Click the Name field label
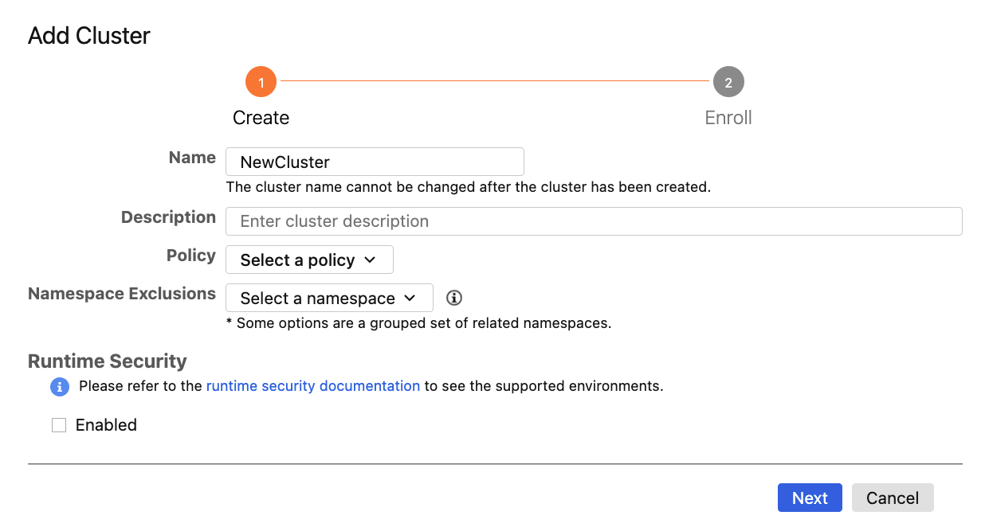This screenshot has height=531, width=989. 192,158
